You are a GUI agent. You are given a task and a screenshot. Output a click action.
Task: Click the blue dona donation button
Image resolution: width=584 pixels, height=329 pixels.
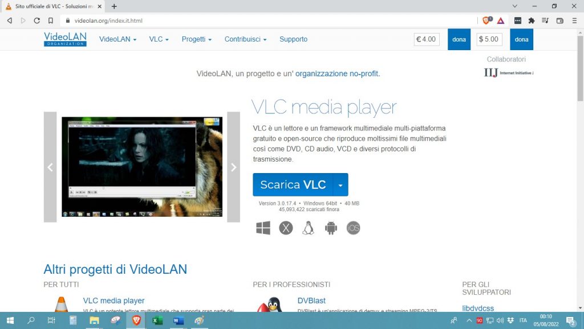pyautogui.click(x=459, y=39)
